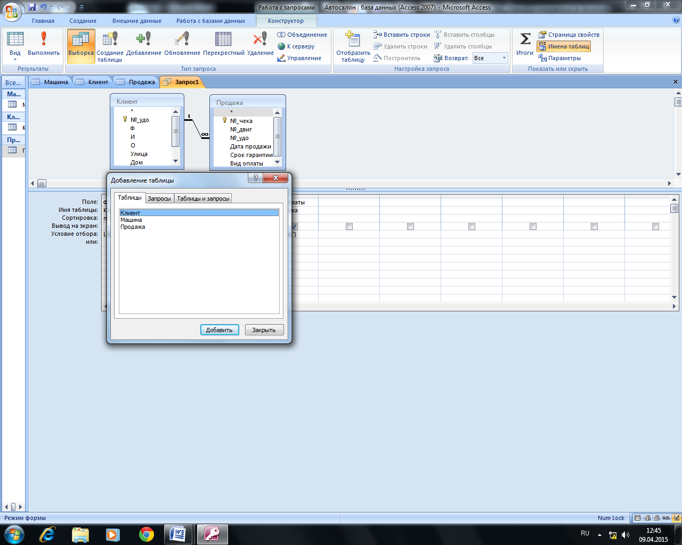Open Google Chrome from taskbar
Image resolution: width=682 pixels, height=545 pixels.
(x=147, y=534)
